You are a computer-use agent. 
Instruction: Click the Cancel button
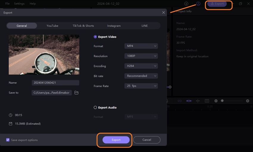(147, 140)
